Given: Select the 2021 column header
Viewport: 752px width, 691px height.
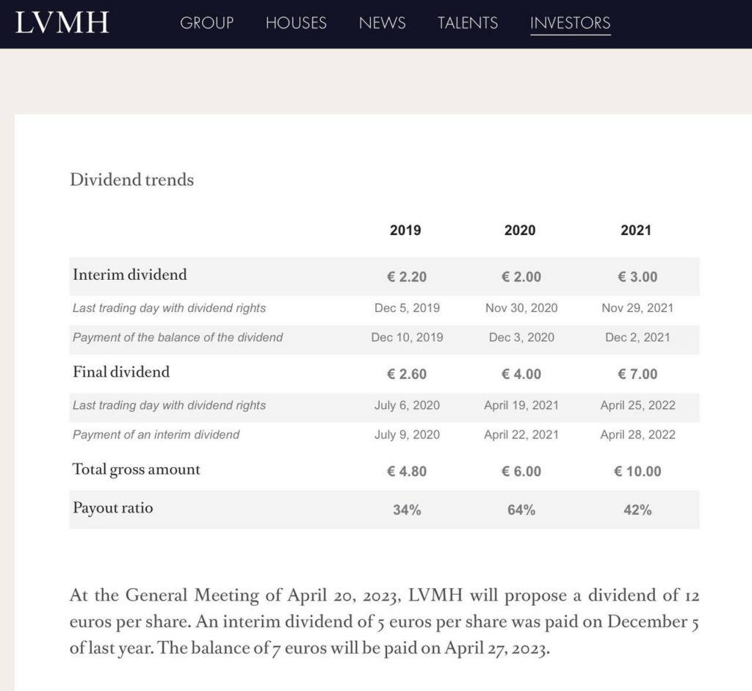Looking at the screenshot, I should (636, 230).
